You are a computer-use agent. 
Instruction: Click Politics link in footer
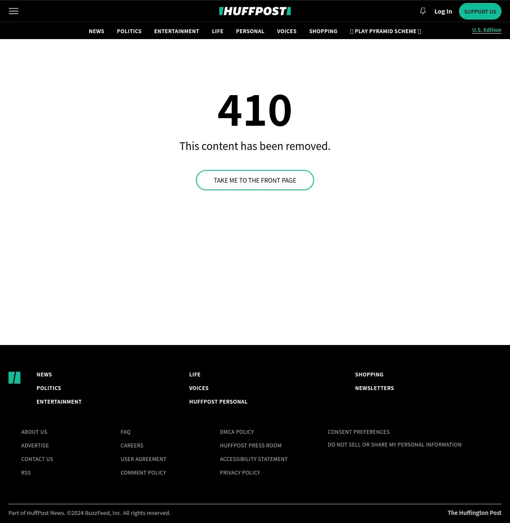[49, 388]
